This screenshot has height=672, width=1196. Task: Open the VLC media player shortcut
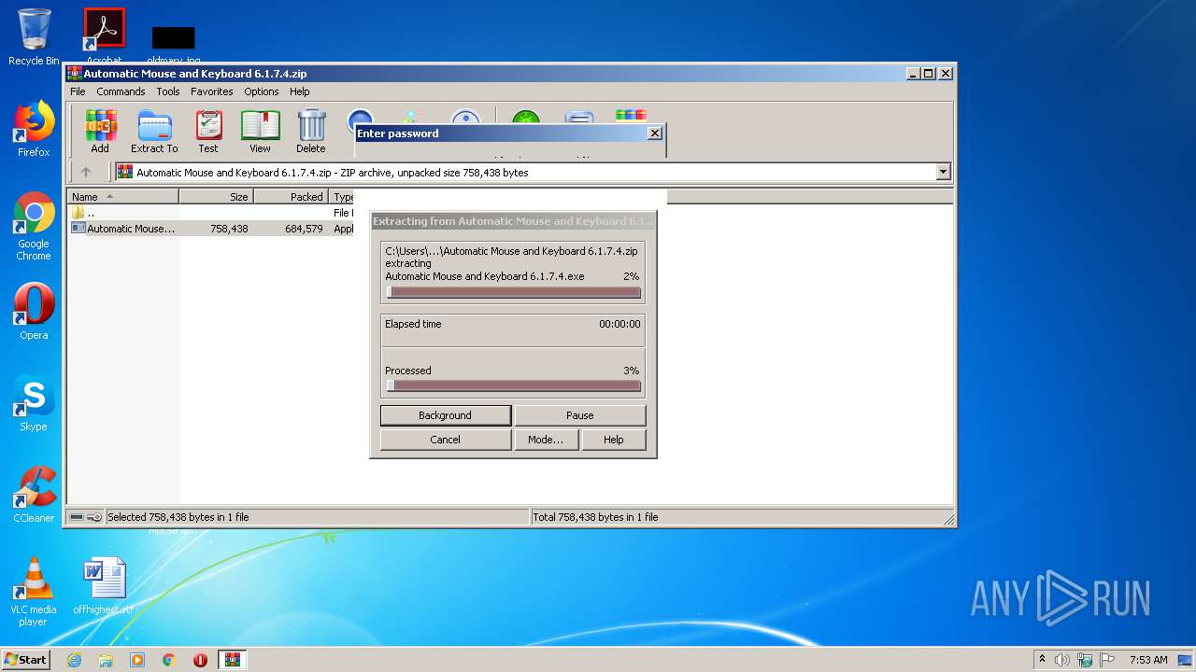pyautogui.click(x=34, y=592)
